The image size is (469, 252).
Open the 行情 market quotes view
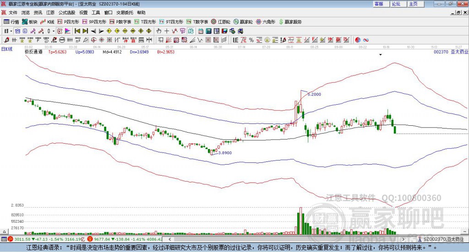point(11,22)
